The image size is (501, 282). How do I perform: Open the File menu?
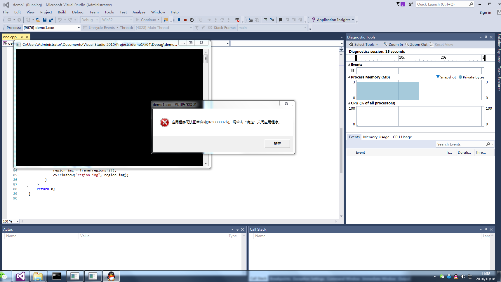(x=6, y=12)
